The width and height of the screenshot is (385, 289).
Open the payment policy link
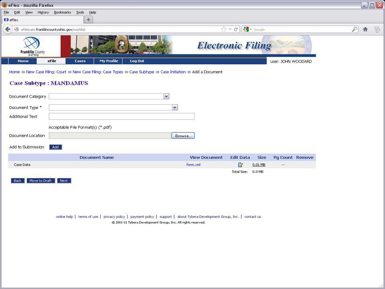pos(142,216)
